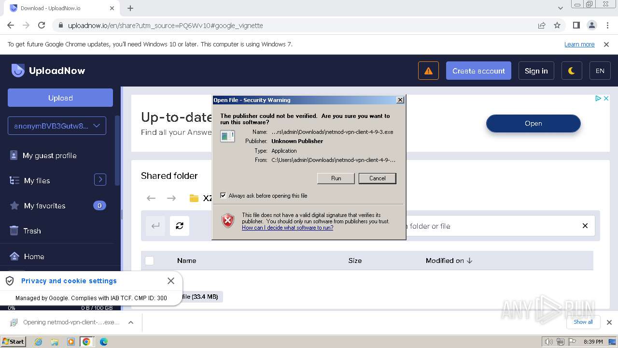Click the AdChoices triangle icon
618x348 pixels.
[598, 98]
